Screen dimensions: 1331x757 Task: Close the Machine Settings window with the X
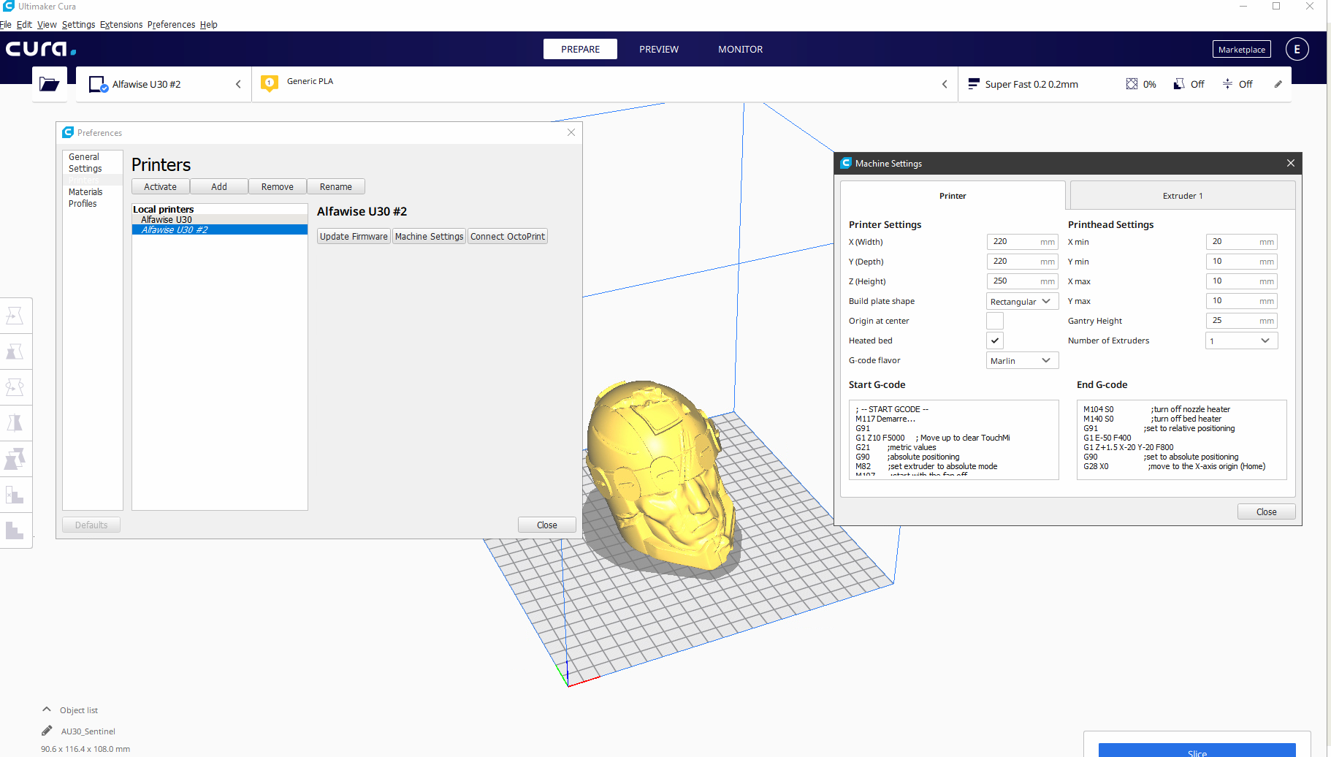click(x=1291, y=163)
